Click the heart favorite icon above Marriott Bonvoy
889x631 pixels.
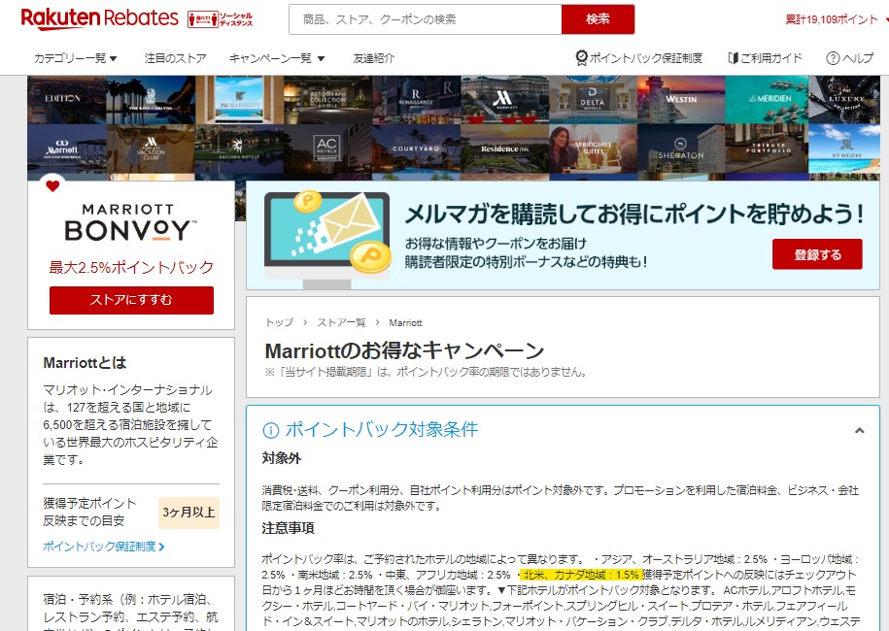pos(52,185)
